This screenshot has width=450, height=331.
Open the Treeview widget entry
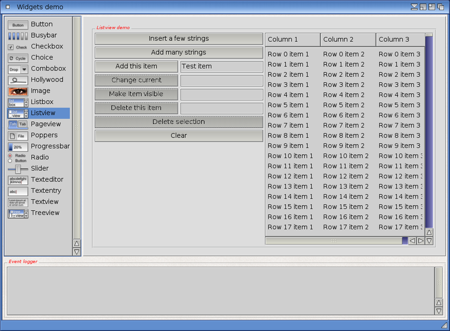pyautogui.click(x=45, y=213)
